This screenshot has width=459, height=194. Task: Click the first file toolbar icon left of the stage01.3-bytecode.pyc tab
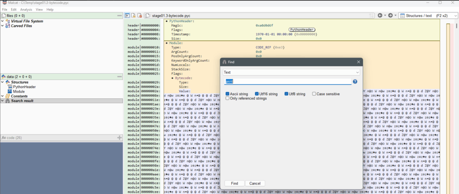click(x=128, y=16)
